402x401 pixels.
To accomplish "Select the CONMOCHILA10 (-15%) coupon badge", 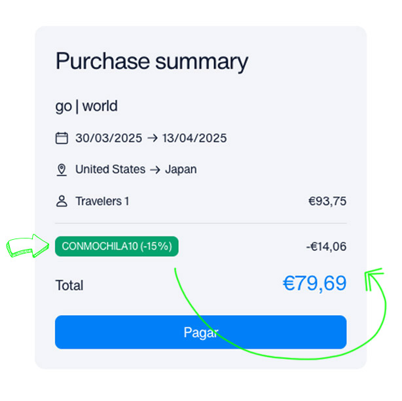I will pos(117,246).
